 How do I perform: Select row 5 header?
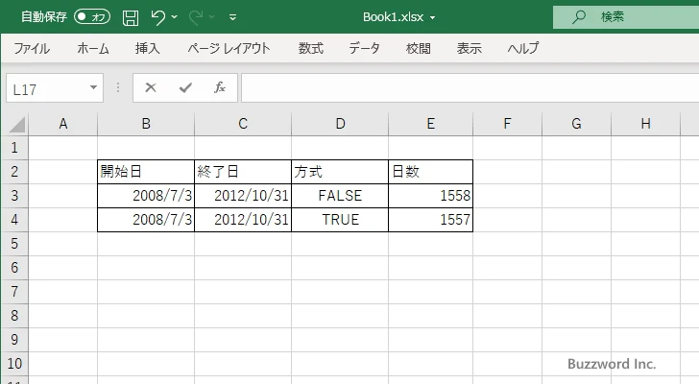(14, 244)
